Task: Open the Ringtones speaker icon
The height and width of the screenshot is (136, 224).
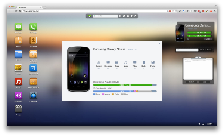Action: [x=18, y=95]
